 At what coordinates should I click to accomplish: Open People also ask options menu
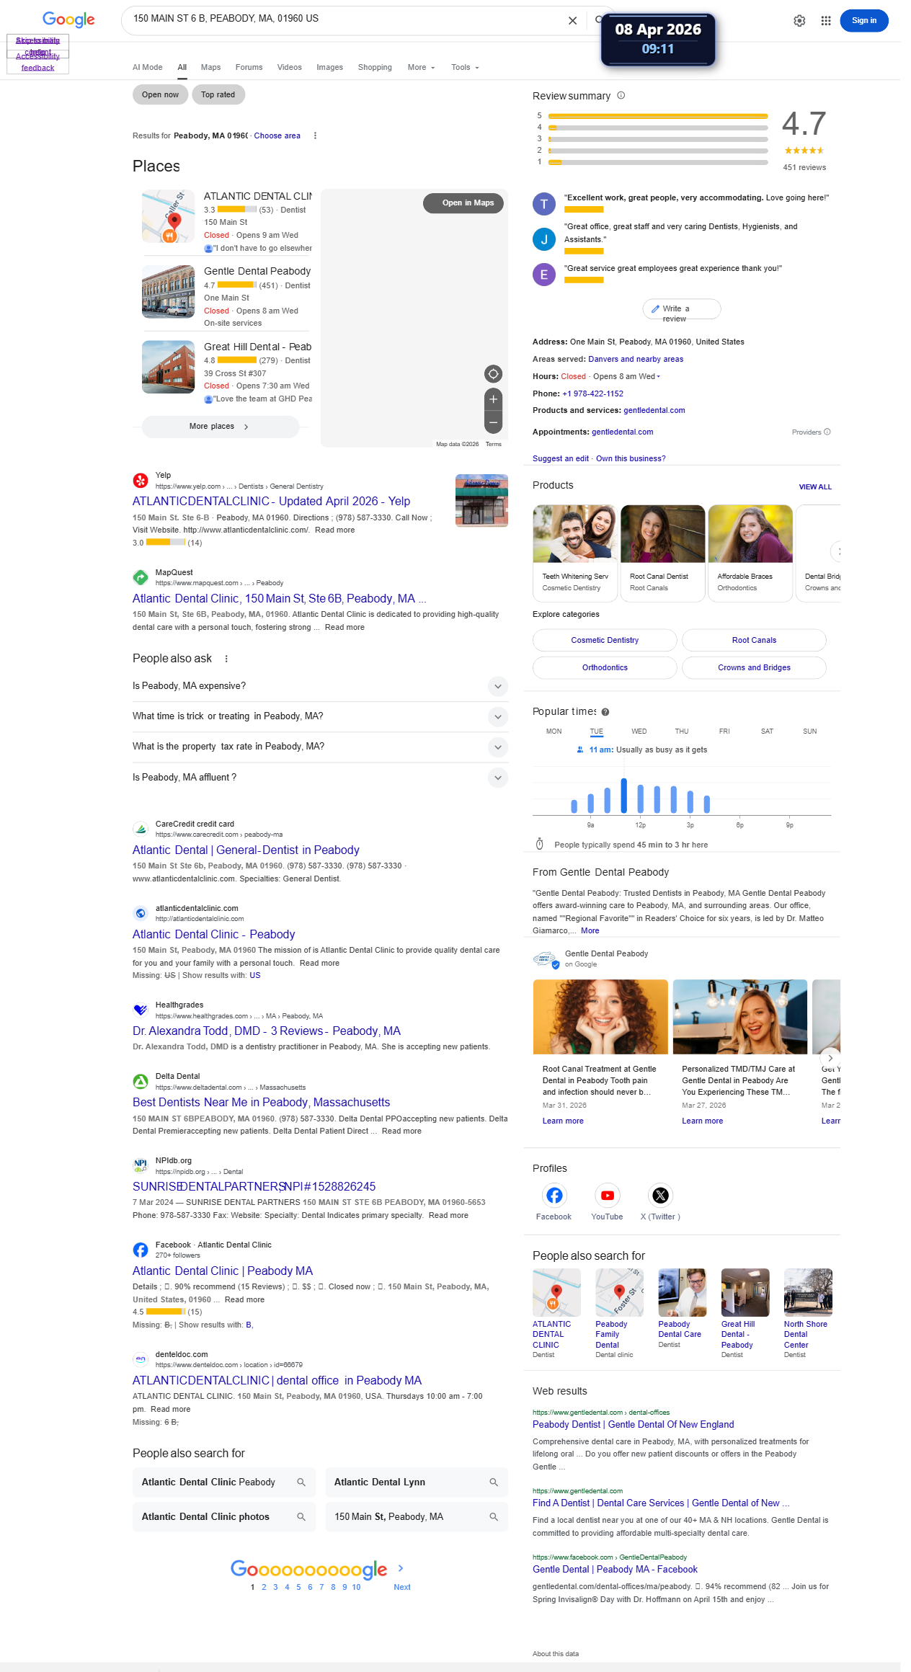[226, 659]
